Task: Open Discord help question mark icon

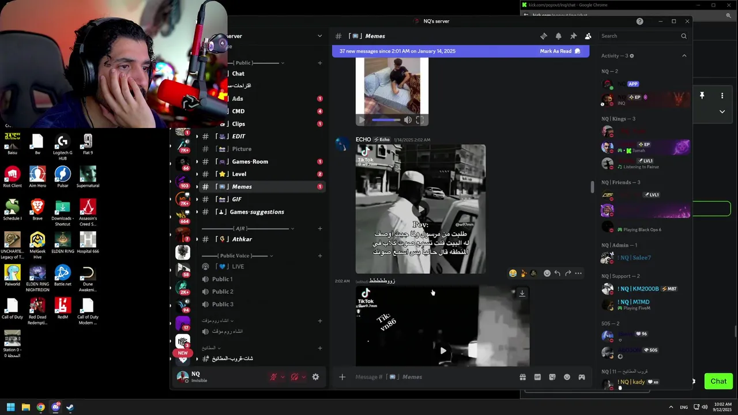Action: [639, 21]
